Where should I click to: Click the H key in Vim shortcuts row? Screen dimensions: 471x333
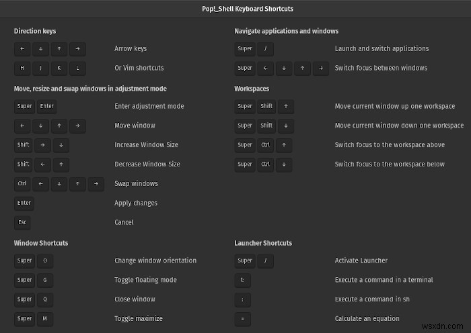tap(22, 68)
